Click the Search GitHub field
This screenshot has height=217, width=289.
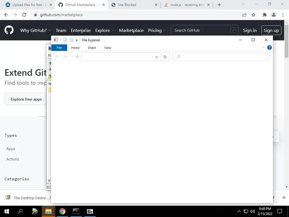click(x=205, y=30)
